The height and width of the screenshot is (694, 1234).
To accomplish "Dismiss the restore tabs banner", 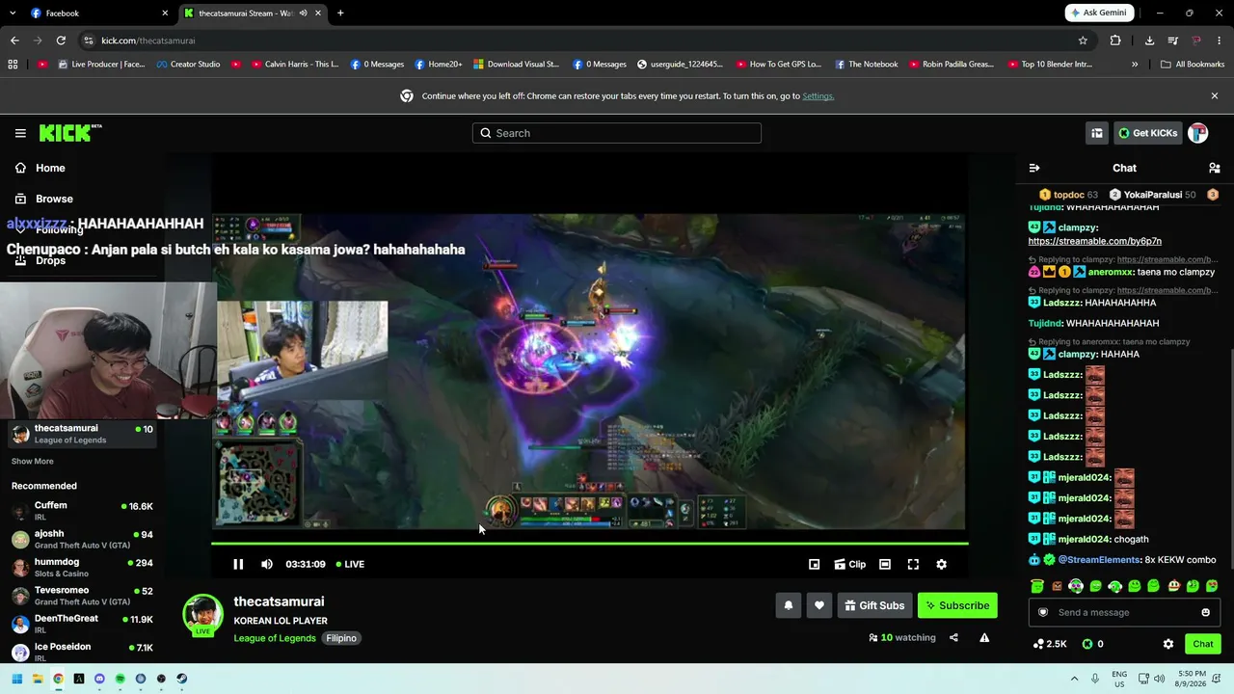I will pos(1215,96).
